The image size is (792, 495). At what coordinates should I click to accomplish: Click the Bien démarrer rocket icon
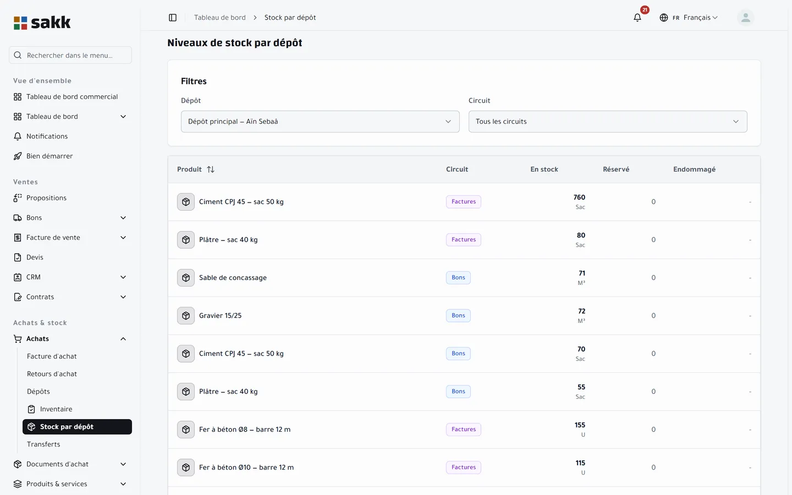(x=18, y=156)
